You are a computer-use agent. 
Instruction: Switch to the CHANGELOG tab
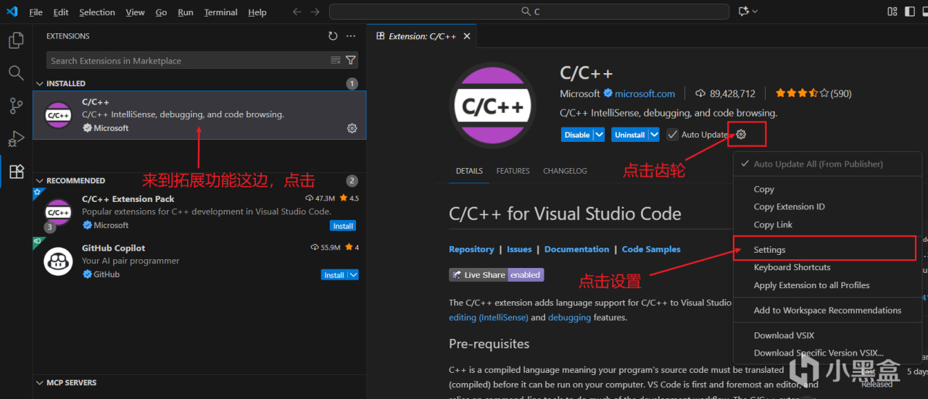pos(565,171)
